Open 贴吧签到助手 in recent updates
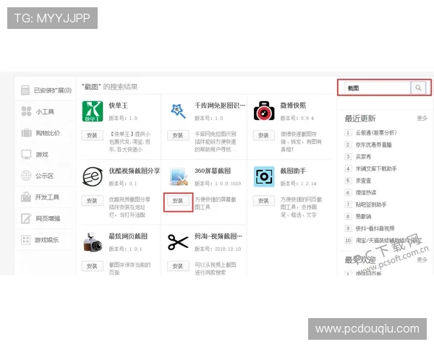This screenshot has height=347, width=434. [371, 205]
